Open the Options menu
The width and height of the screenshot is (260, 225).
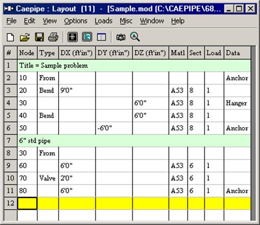[76, 21]
